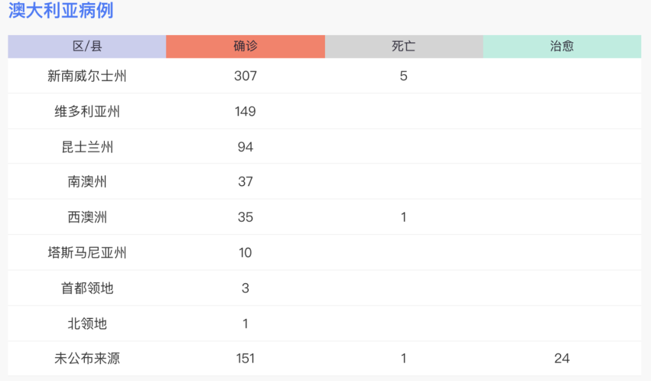Select the 西澳洲 row label
This screenshot has height=381, width=651.
(87, 217)
